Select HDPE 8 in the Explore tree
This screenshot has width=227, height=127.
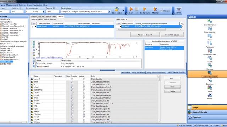pos(5,37)
